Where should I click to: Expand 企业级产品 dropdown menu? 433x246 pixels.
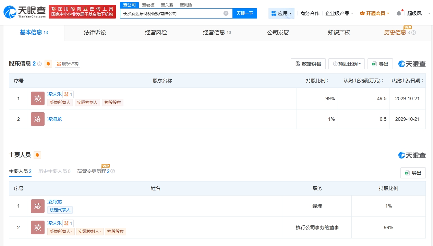coord(339,13)
